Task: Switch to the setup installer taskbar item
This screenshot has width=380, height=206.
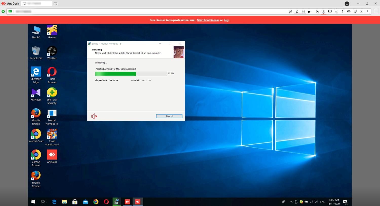Action: pyautogui.click(x=117, y=202)
